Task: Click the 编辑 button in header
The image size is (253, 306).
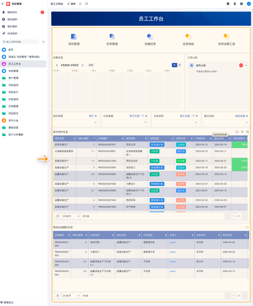Action: (71, 4)
